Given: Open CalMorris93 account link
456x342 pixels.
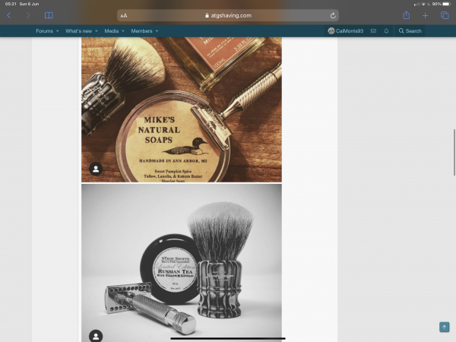Looking at the screenshot, I should 346,31.
